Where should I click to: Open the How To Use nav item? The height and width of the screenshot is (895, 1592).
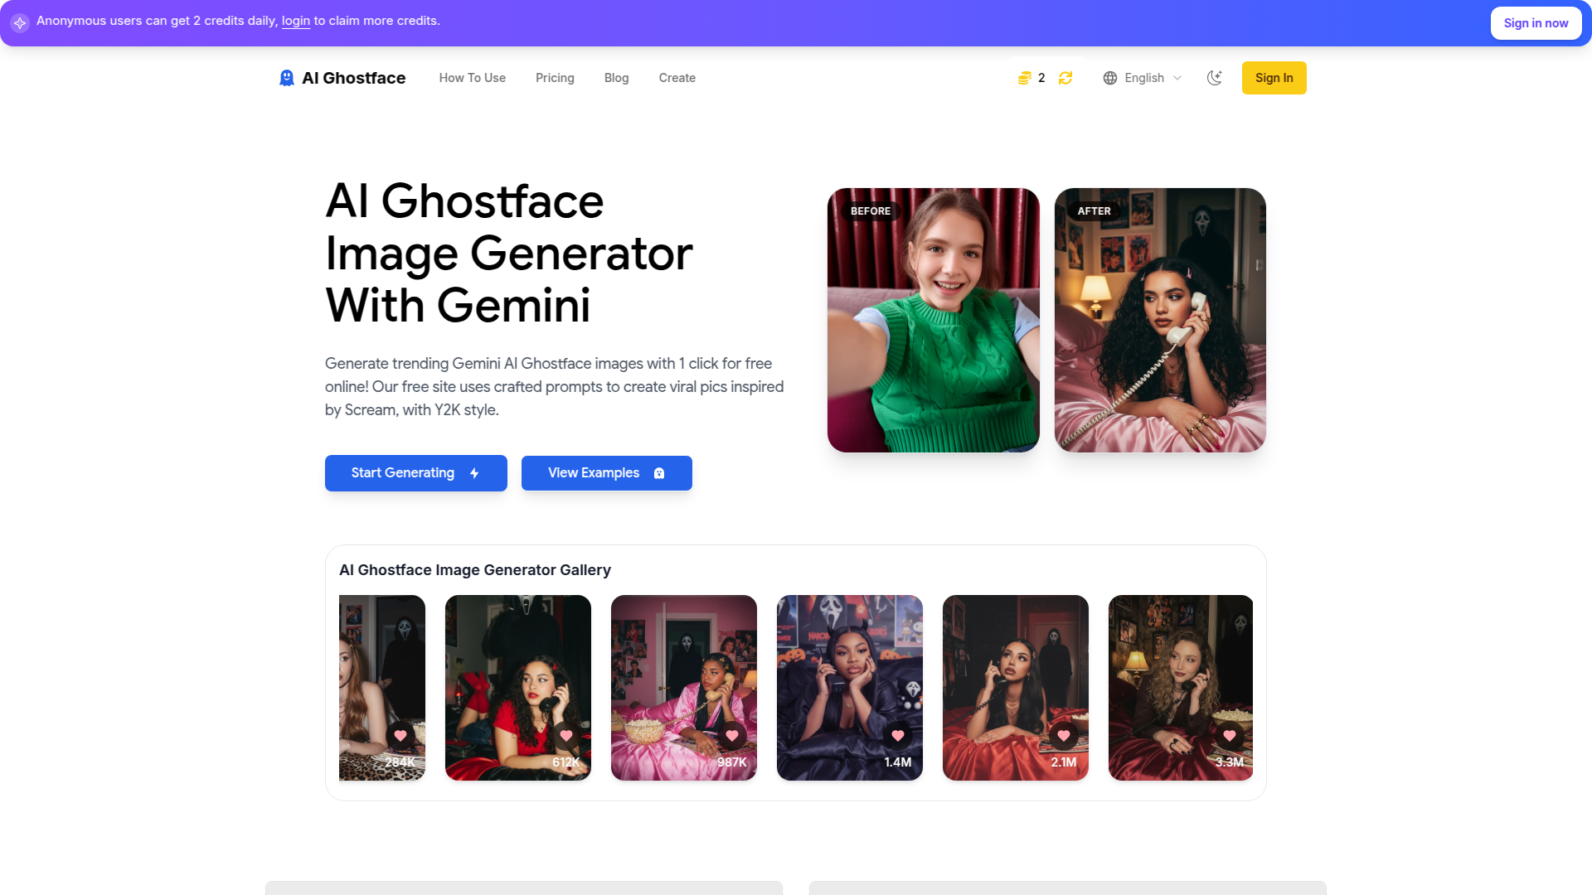pos(473,78)
